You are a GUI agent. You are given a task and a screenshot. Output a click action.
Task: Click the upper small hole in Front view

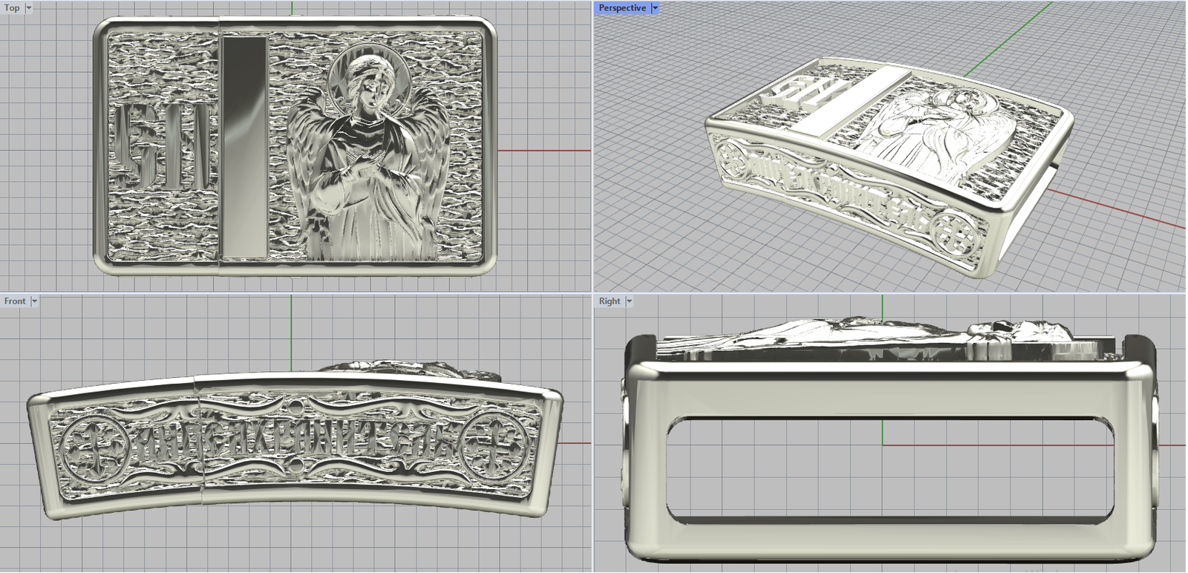[296, 407]
